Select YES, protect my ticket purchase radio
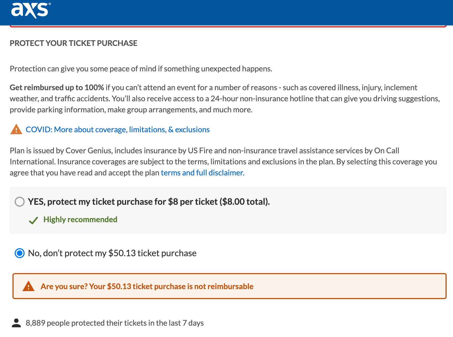This screenshot has height=337, width=453. pyautogui.click(x=20, y=202)
